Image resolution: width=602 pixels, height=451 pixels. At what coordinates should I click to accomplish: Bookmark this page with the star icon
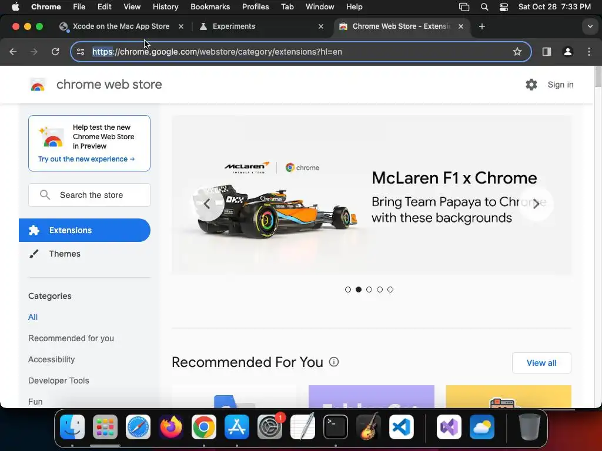[517, 52]
